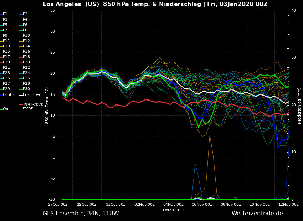This screenshot has height=221, width=303.
Task: Click the white Ens. mean line swatch
Action: click(21, 95)
